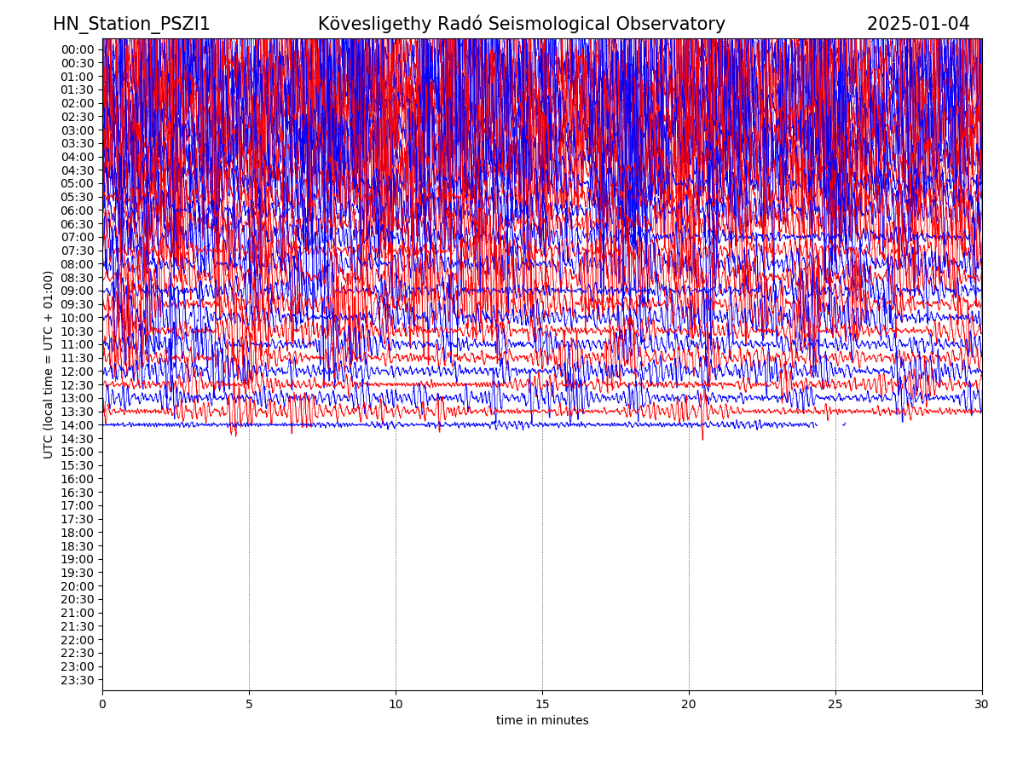Click the 30 minute tick label
Screen dimensions: 1023x767
(x=982, y=704)
